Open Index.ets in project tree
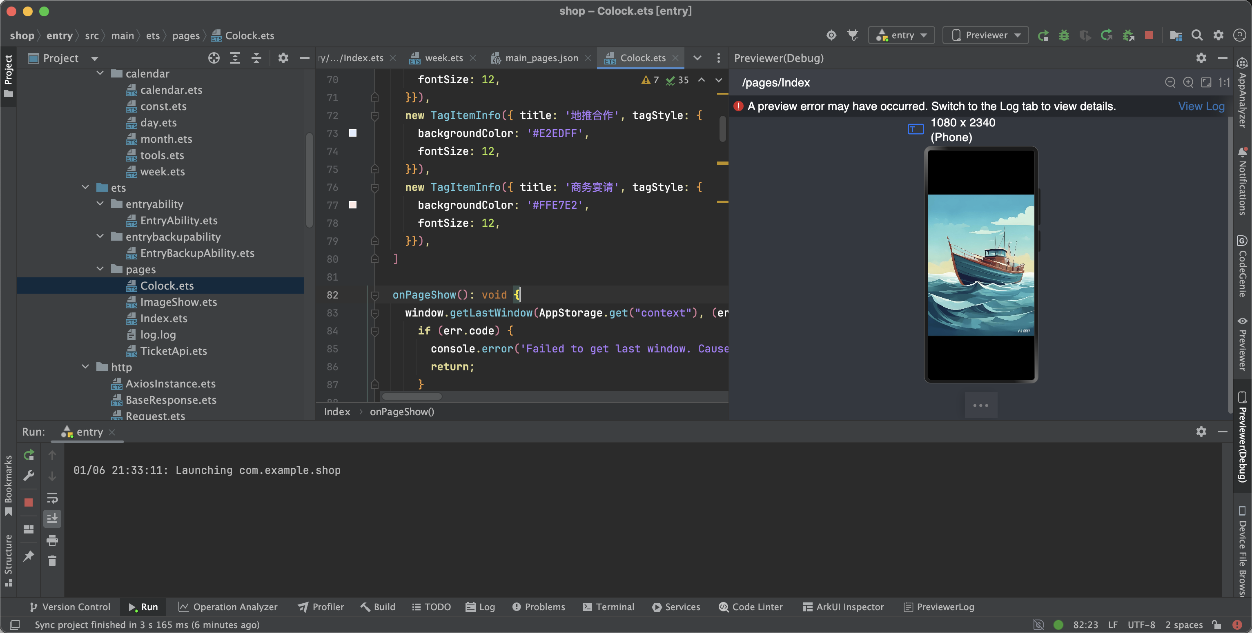Image resolution: width=1252 pixels, height=633 pixels. click(163, 319)
